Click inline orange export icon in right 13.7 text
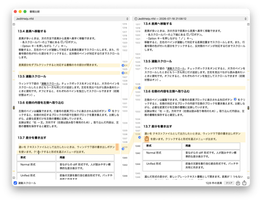Screen dimensions: 262x202 coord(147,139)
